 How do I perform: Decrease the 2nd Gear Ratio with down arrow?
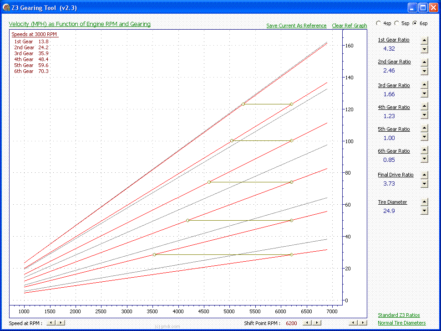point(424,71)
